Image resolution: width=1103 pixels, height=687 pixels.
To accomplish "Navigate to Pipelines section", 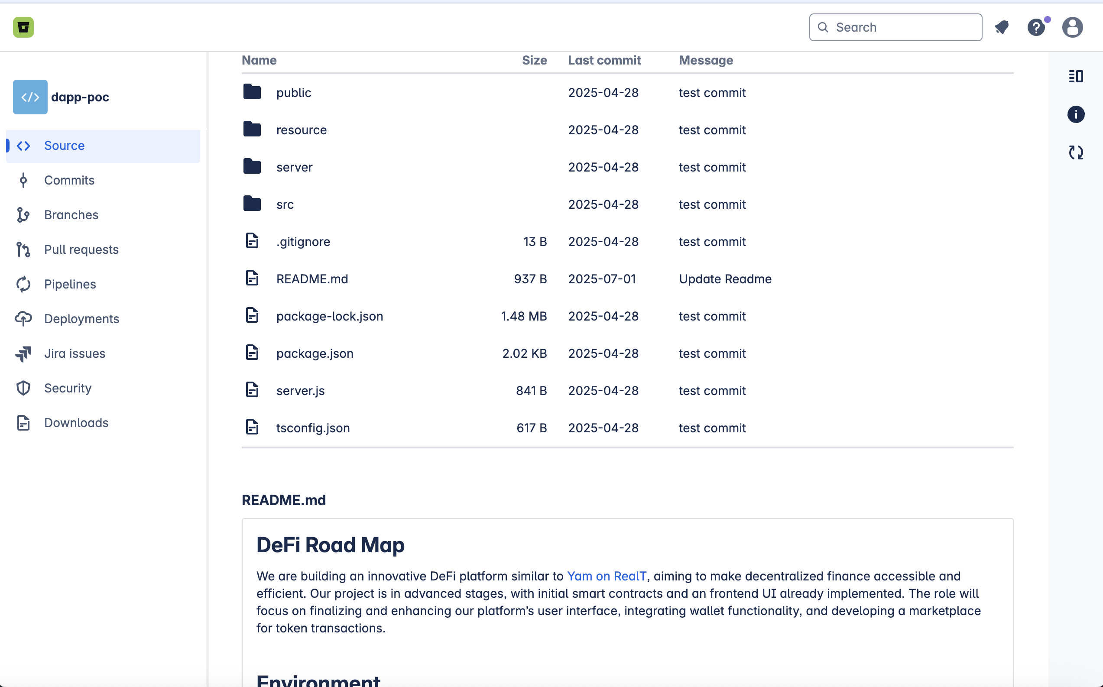I will pos(70,284).
